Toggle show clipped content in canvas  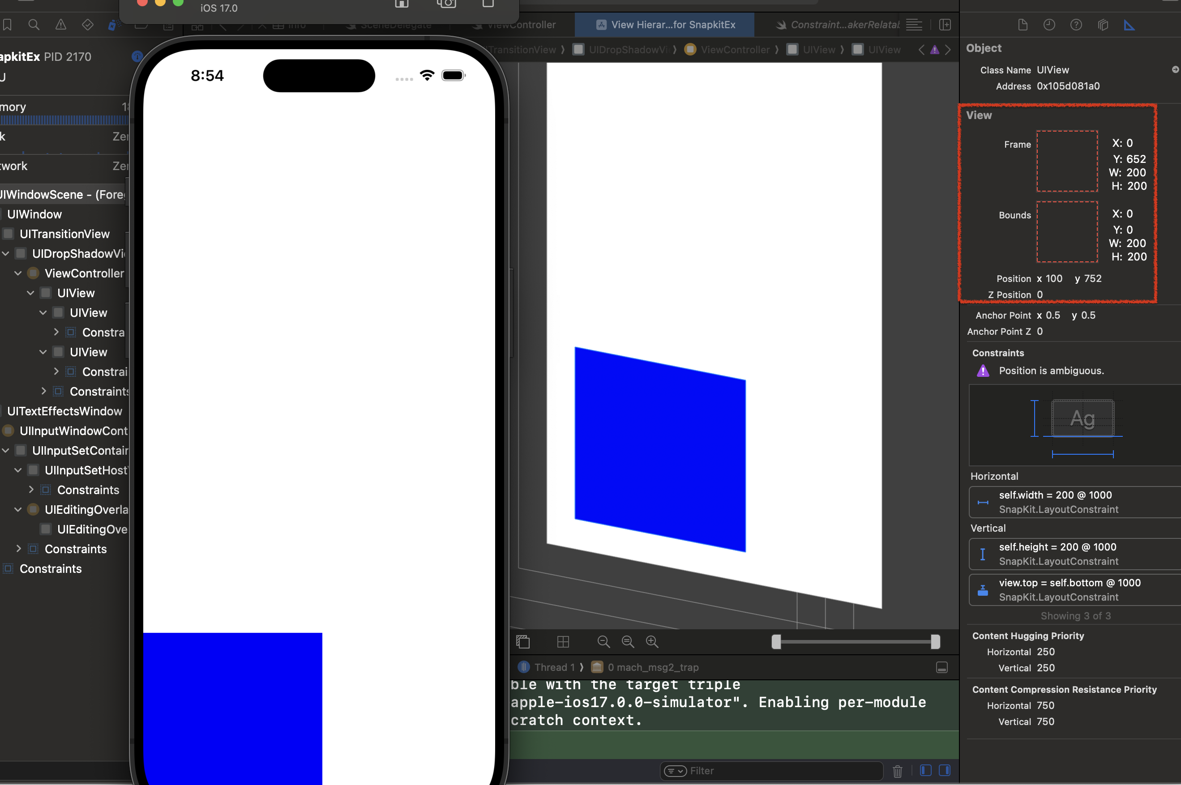[x=522, y=642]
